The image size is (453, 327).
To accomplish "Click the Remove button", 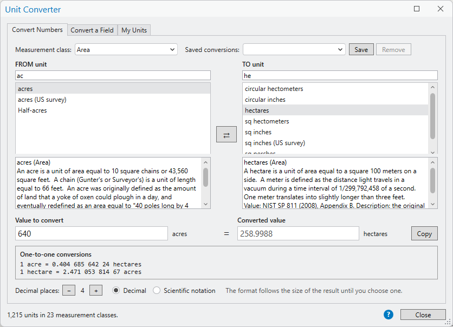I will (393, 49).
